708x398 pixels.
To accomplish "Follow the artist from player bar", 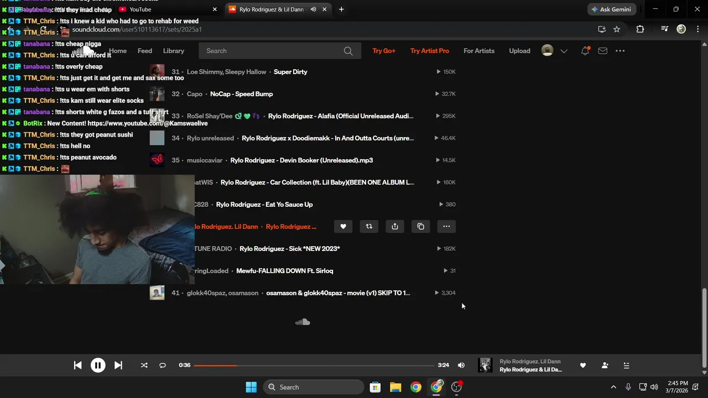I will click(605, 365).
